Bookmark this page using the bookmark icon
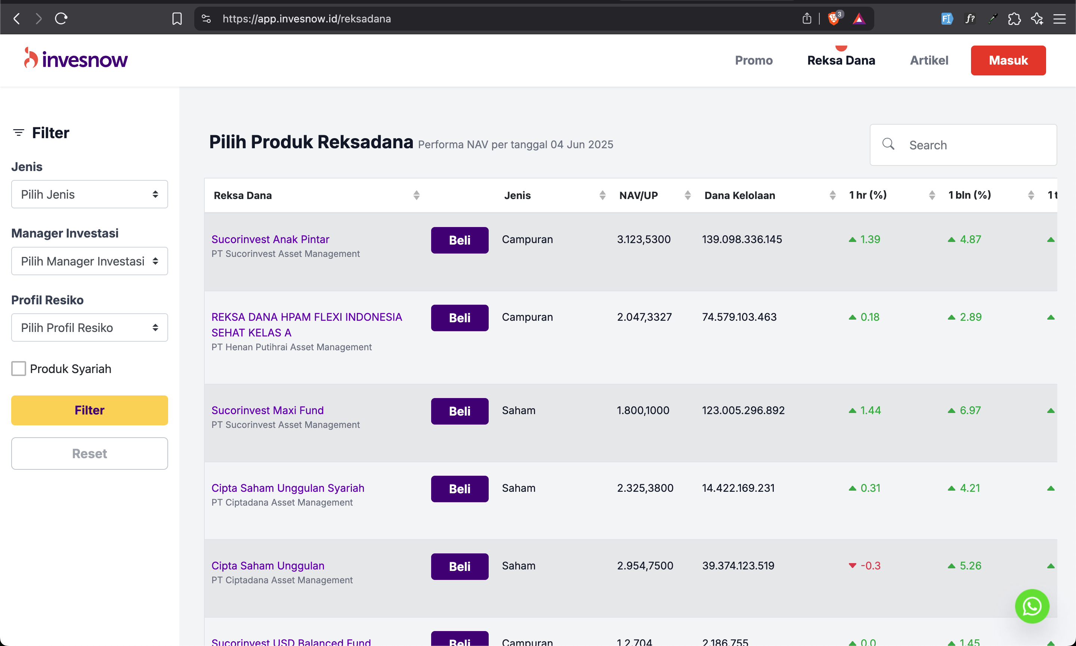This screenshot has height=646, width=1076. (x=177, y=19)
